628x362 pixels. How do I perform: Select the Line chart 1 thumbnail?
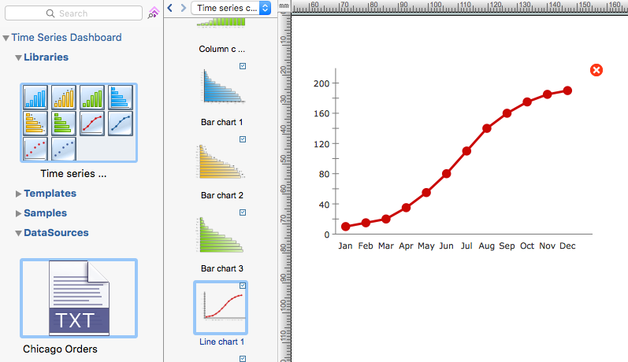coord(221,308)
